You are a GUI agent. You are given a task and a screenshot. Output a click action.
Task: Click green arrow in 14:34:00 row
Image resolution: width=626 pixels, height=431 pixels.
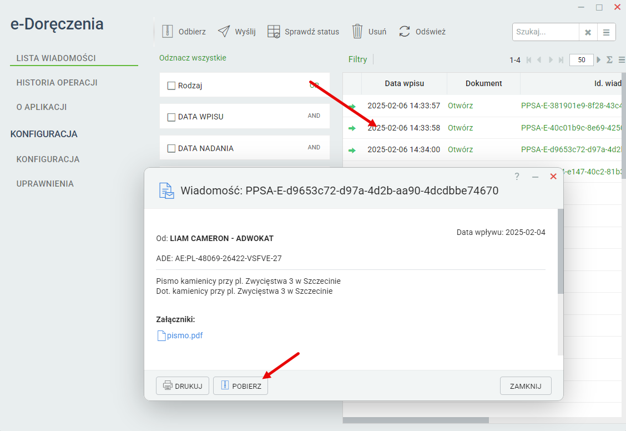point(352,150)
